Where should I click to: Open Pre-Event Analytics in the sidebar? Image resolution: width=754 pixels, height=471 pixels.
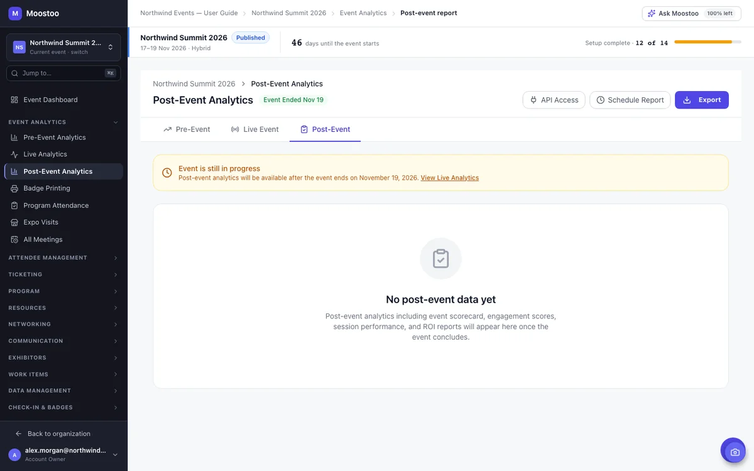pos(63,138)
